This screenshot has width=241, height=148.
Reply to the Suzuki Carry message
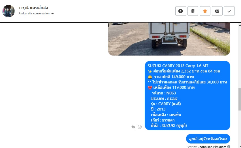click(133, 127)
